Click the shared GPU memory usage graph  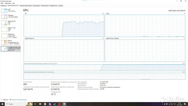(x=104, y=76)
